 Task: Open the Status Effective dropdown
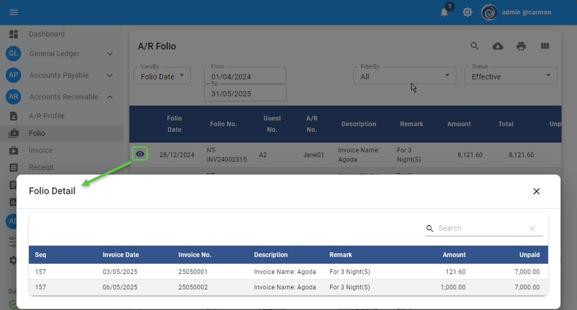pyautogui.click(x=510, y=76)
